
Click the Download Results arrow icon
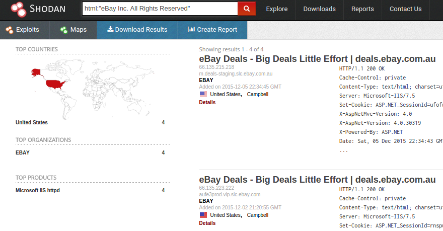110,29
